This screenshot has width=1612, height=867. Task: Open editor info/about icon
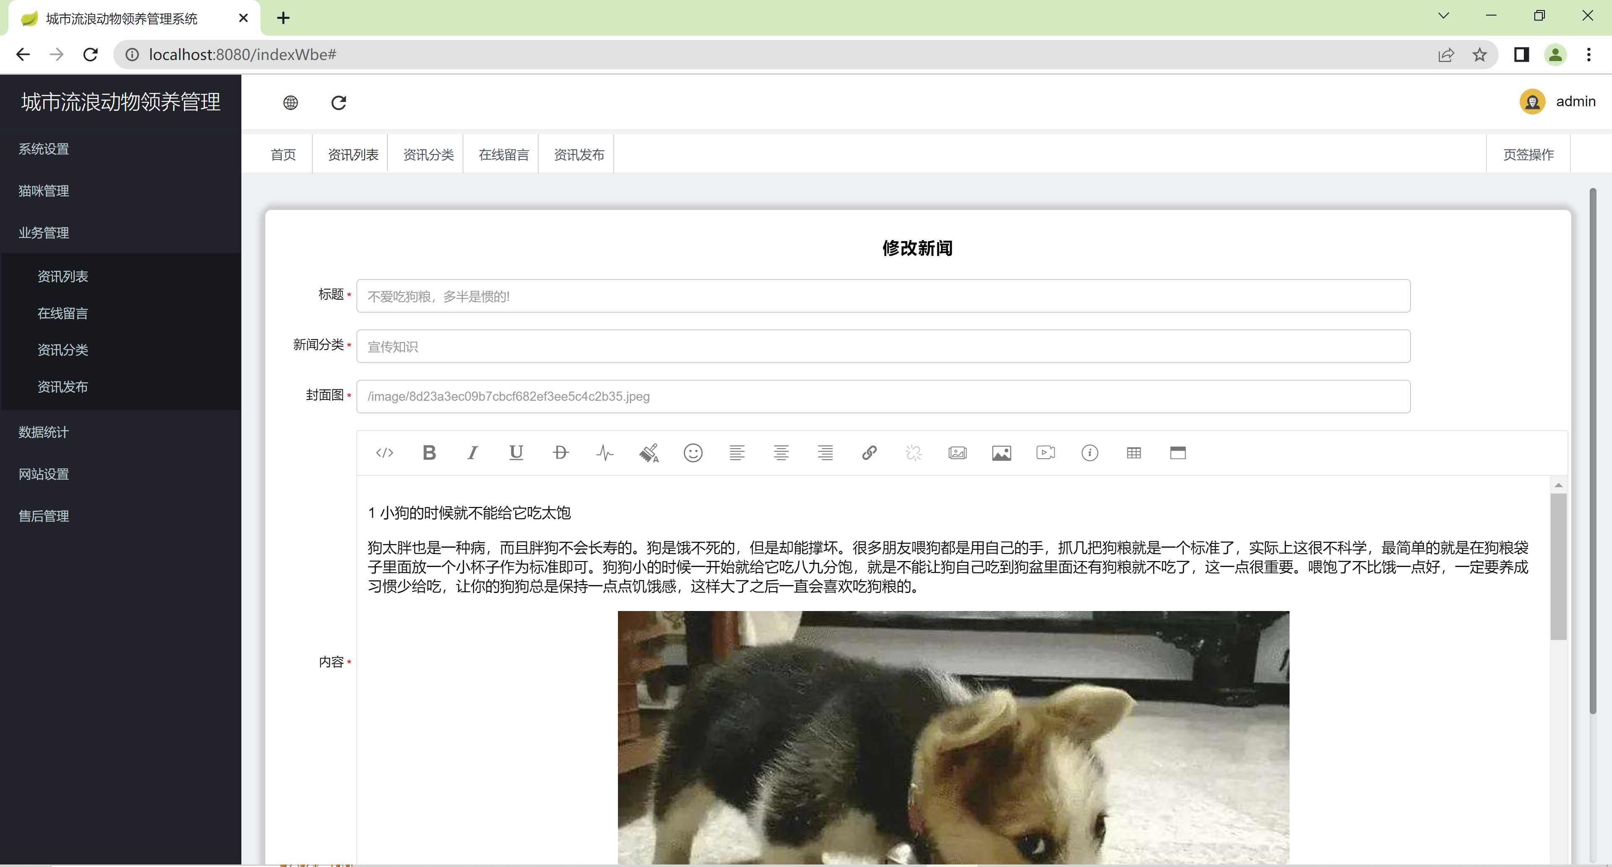pos(1089,453)
